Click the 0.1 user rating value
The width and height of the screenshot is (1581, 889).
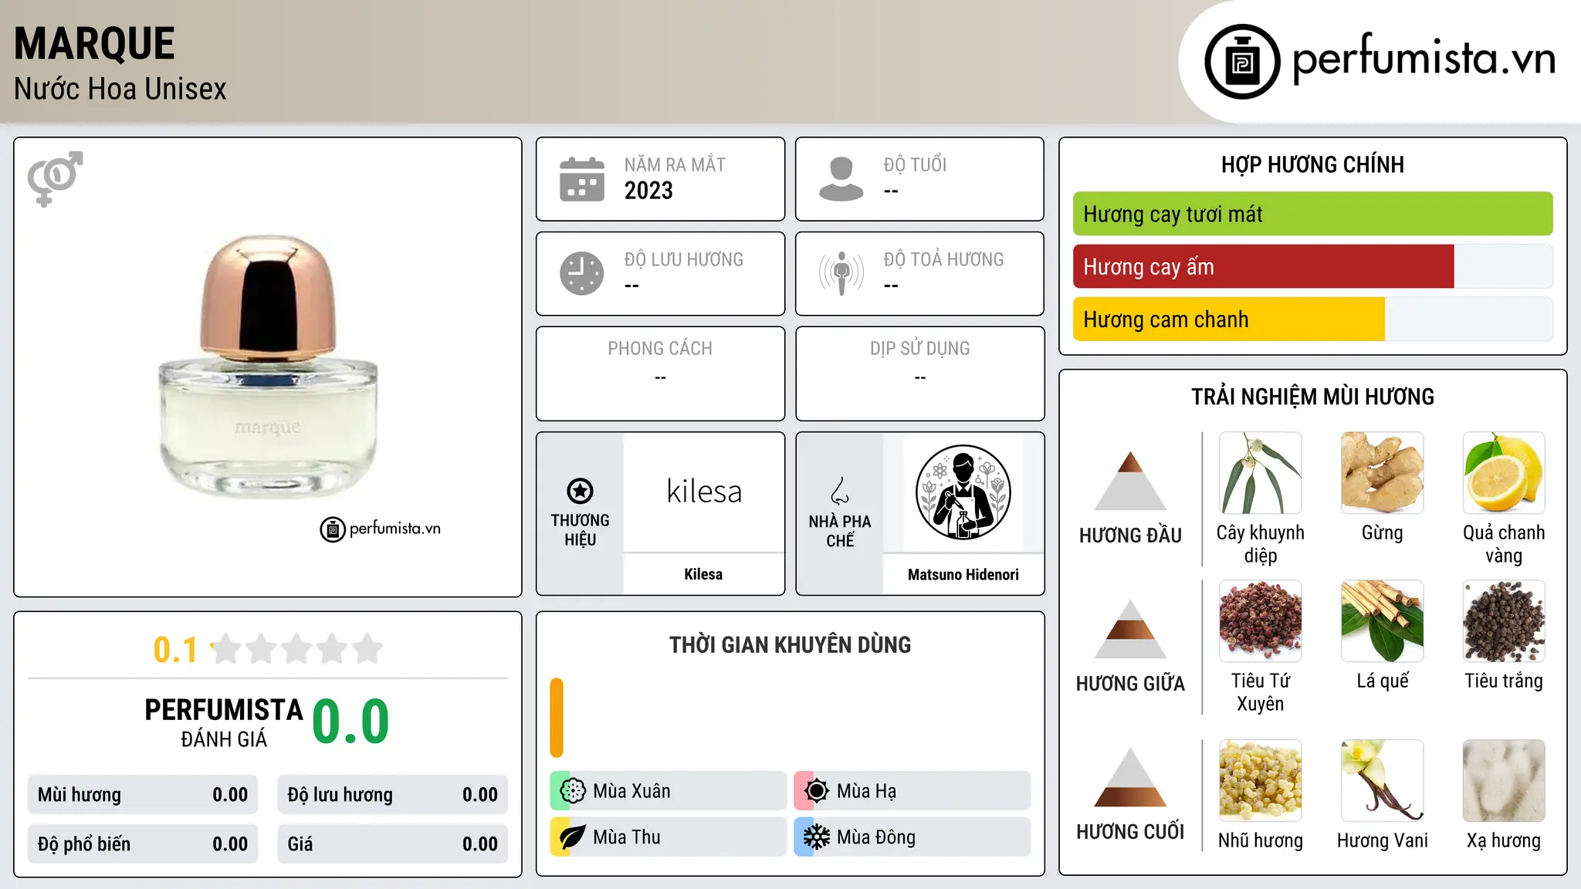pyautogui.click(x=175, y=650)
